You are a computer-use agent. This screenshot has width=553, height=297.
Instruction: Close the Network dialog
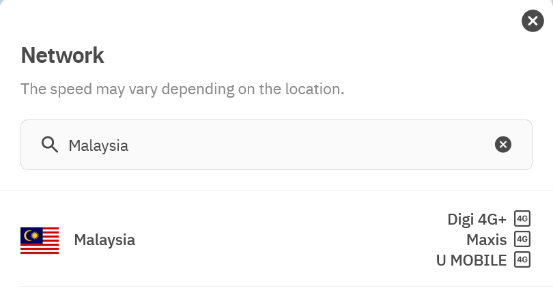tap(533, 21)
